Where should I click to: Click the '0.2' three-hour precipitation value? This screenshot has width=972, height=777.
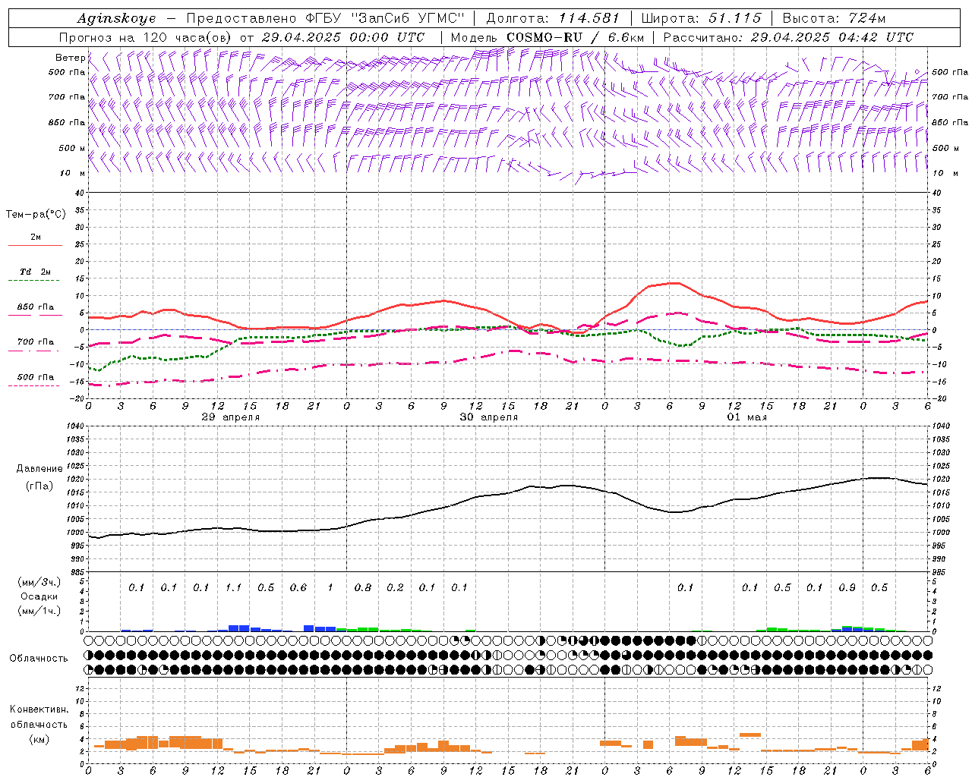pyautogui.click(x=395, y=587)
